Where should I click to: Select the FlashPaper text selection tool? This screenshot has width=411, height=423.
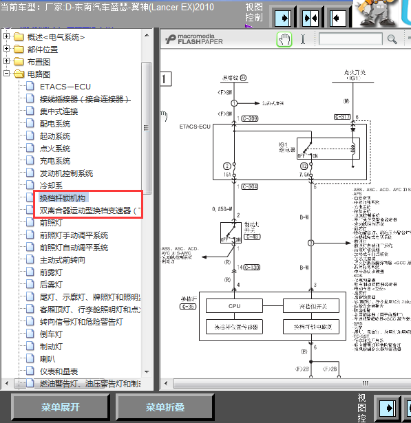pyautogui.click(x=303, y=39)
